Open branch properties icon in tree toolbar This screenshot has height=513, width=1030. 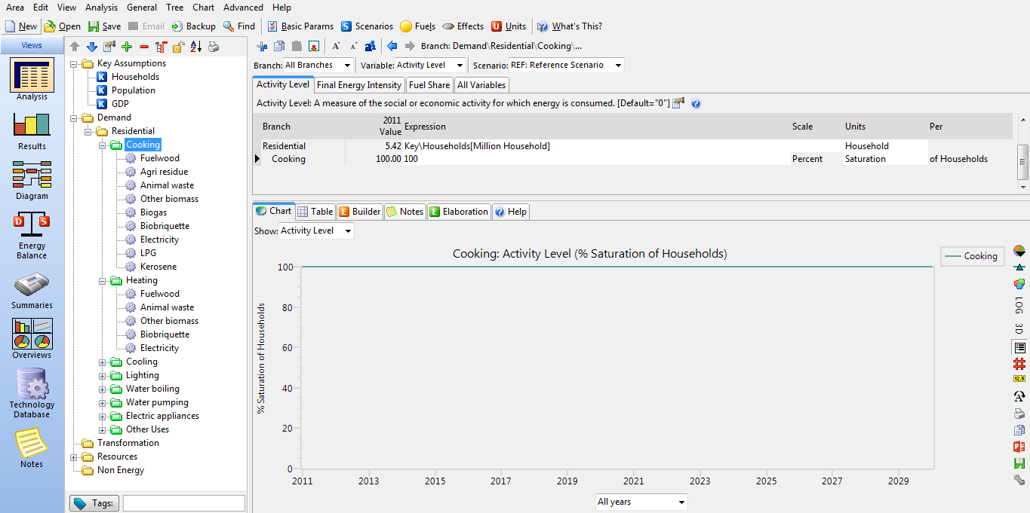(109, 47)
